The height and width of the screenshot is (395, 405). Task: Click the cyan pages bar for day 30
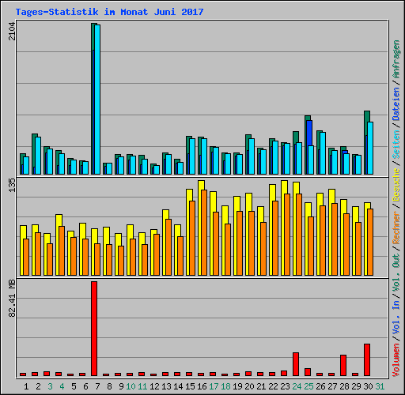(x=370, y=148)
